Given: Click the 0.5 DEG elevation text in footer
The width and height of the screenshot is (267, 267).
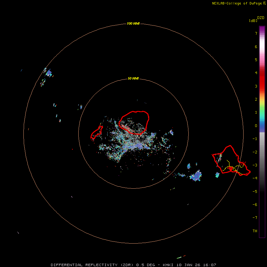Looking at the screenshot, I should click(x=145, y=265).
